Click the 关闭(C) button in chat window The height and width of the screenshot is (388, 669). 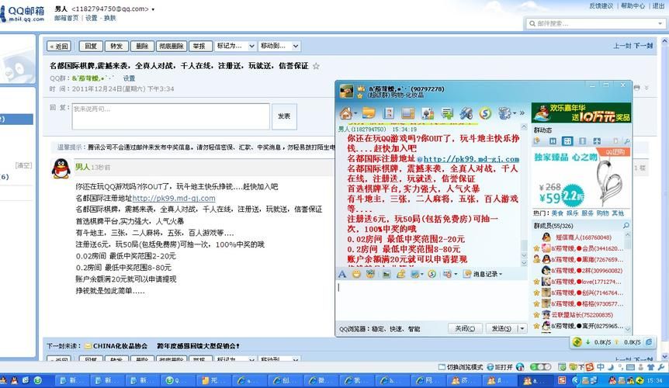pos(465,329)
